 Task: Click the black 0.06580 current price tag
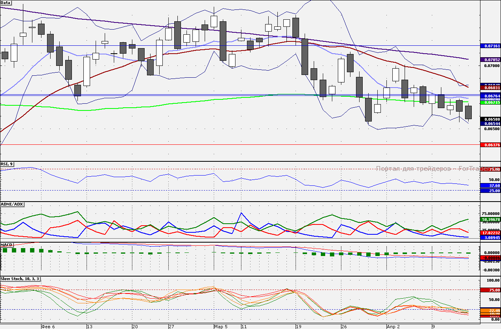click(x=490, y=119)
